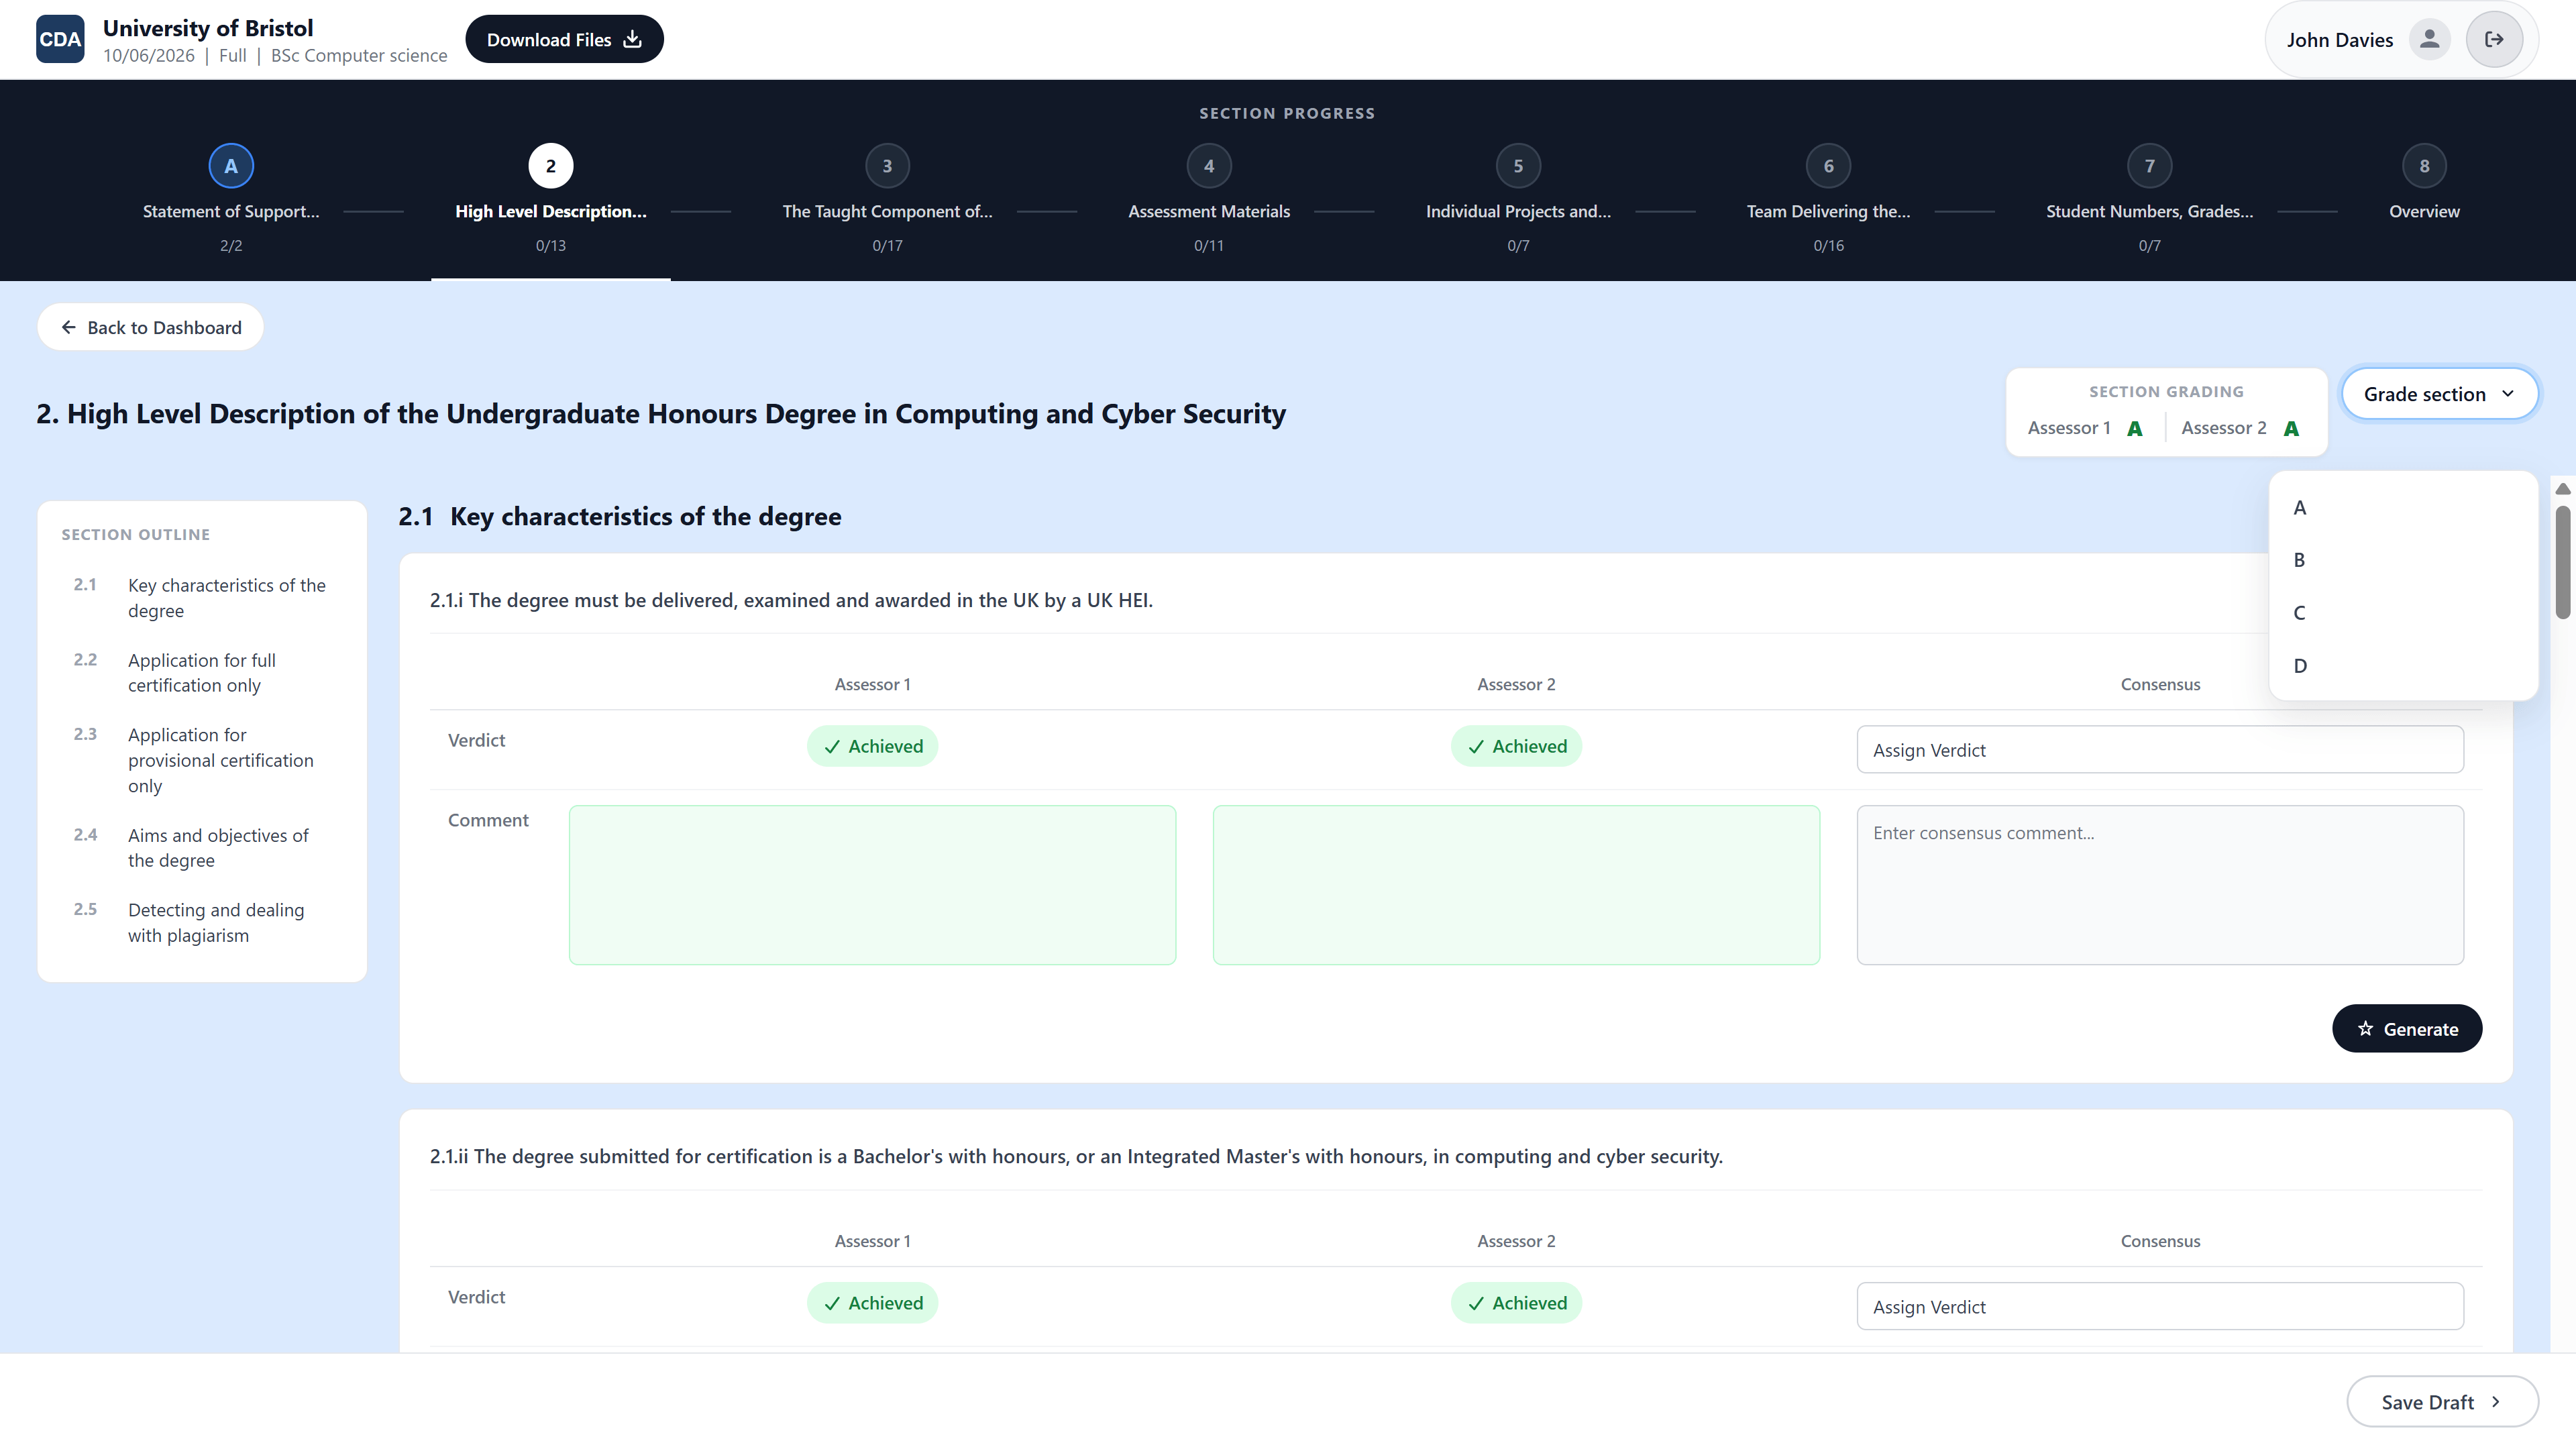Jump to outline item 2.1 Key characteristics
This screenshot has height=1449, width=2576.
[x=202, y=598]
